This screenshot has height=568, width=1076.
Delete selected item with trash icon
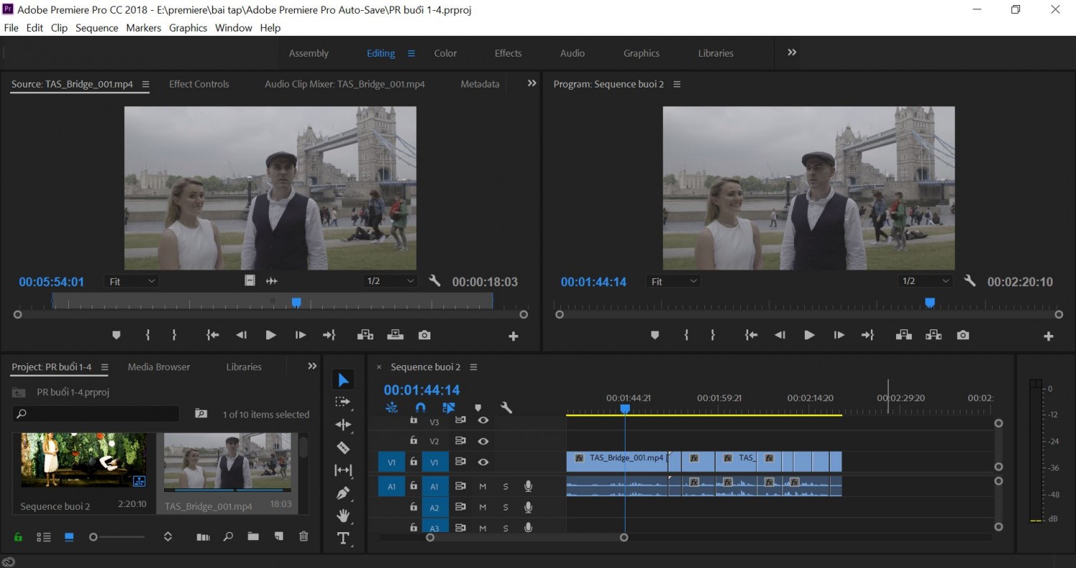click(303, 536)
